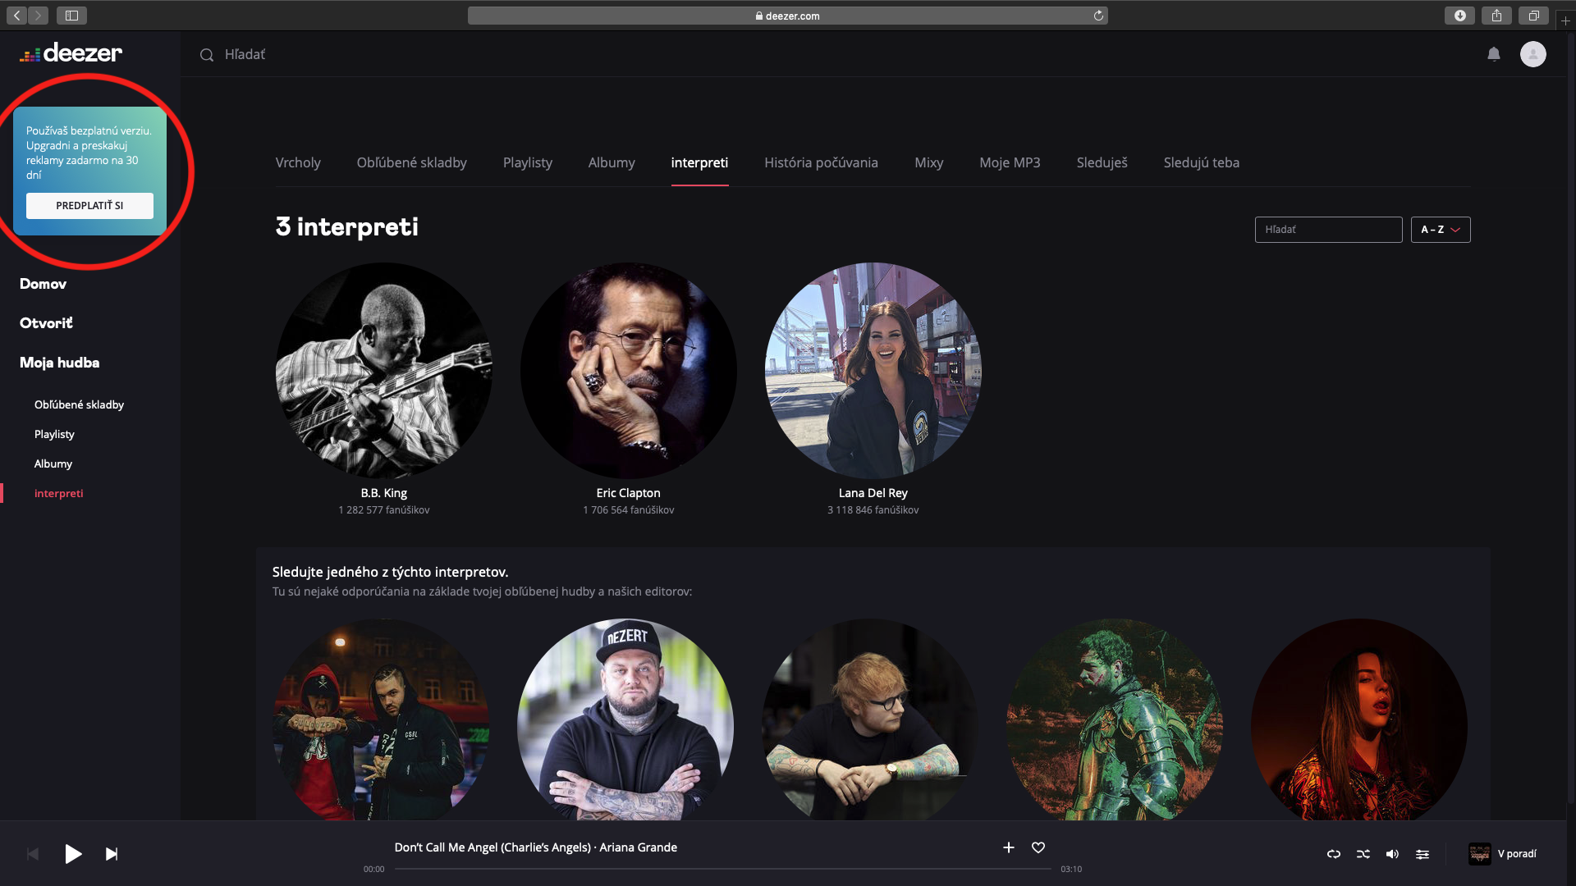
Task: Go forward in Safari history
Action: (x=38, y=16)
